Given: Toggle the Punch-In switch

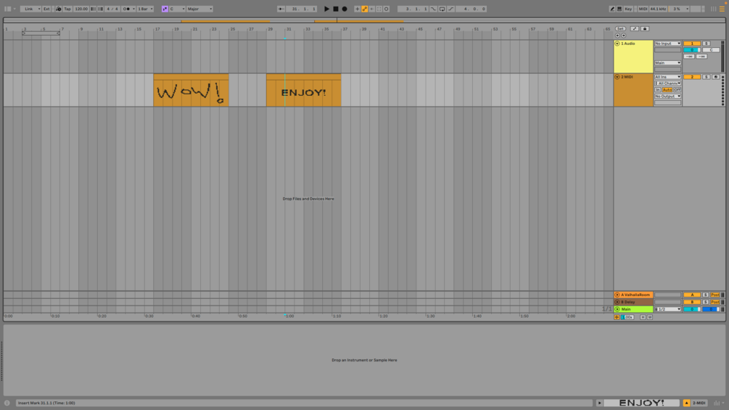Looking at the screenshot, I should (x=433, y=9).
